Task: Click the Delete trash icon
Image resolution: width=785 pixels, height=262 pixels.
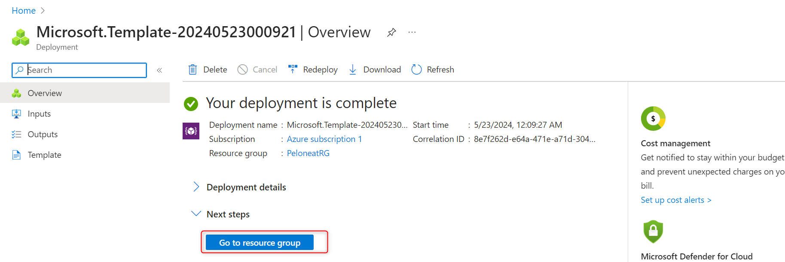Action: click(x=193, y=69)
